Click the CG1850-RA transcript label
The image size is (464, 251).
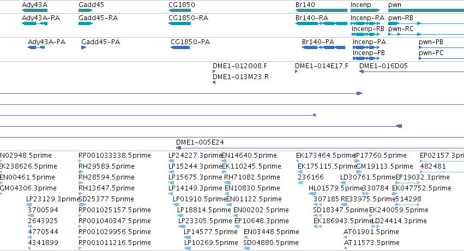coord(189,18)
